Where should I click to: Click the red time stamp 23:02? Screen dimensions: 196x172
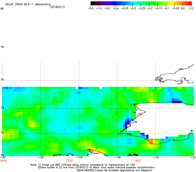click(x=69, y=161)
